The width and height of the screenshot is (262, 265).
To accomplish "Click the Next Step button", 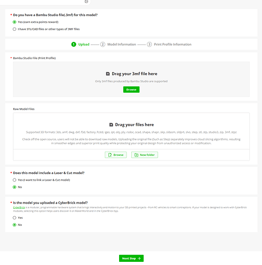I will tap(131, 258).
